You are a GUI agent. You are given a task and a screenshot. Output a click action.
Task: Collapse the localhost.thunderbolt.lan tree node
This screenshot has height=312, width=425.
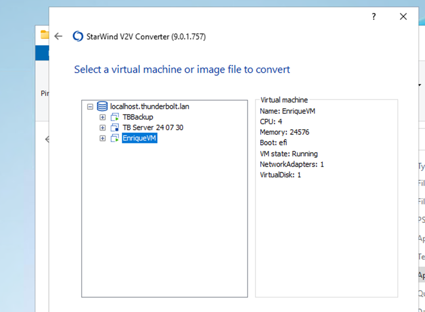(90, 107)
